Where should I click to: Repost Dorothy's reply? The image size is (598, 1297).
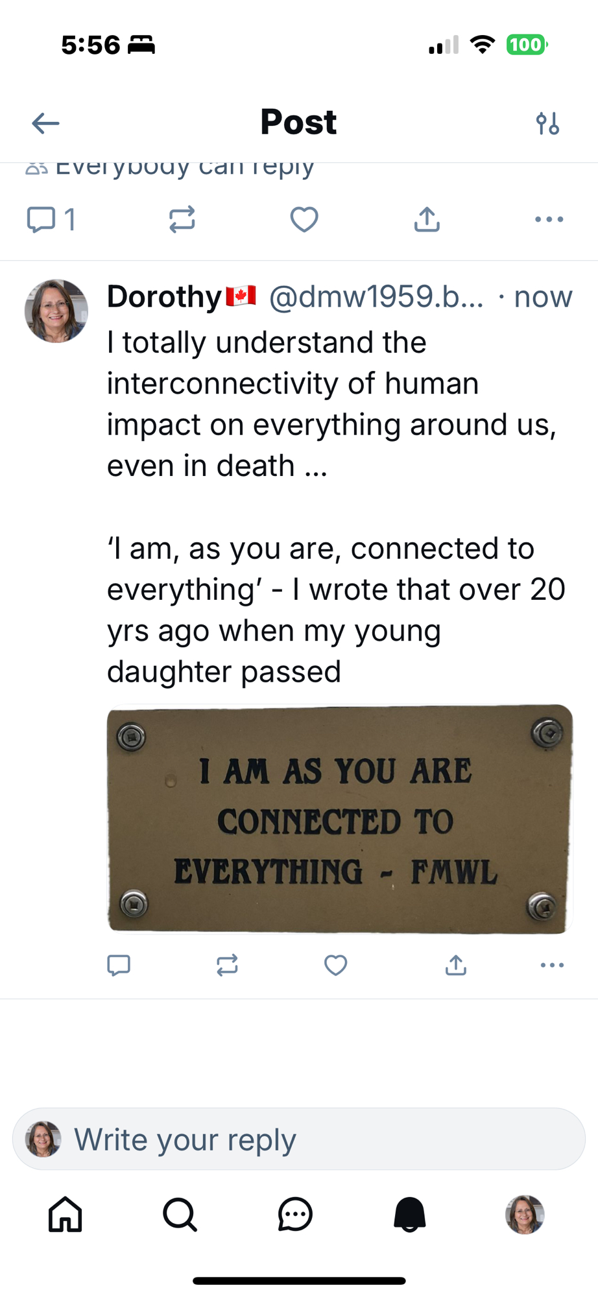(227, 965)
